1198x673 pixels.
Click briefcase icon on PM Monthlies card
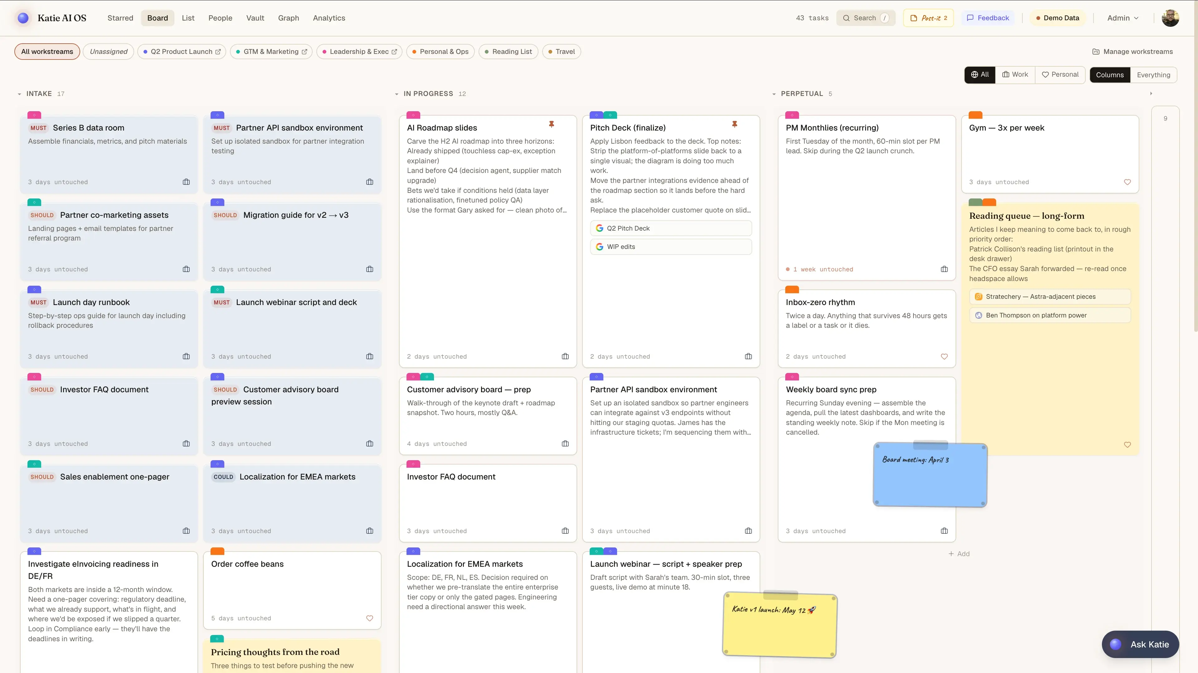(x=944, y=270)
